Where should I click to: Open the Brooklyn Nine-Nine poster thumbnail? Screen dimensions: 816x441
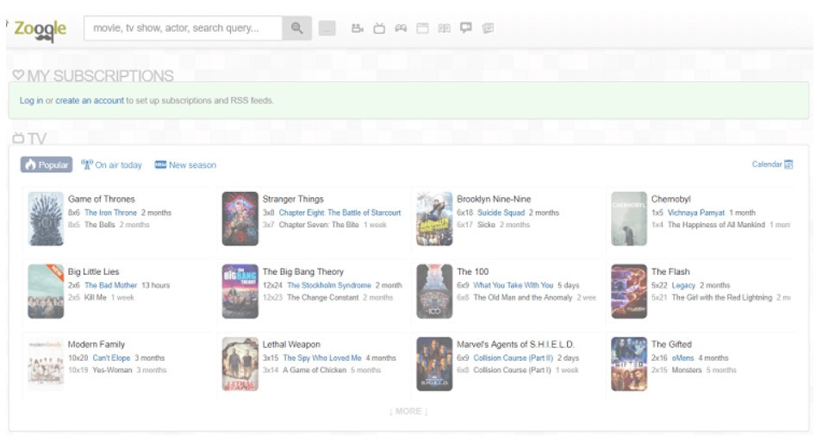434,219
